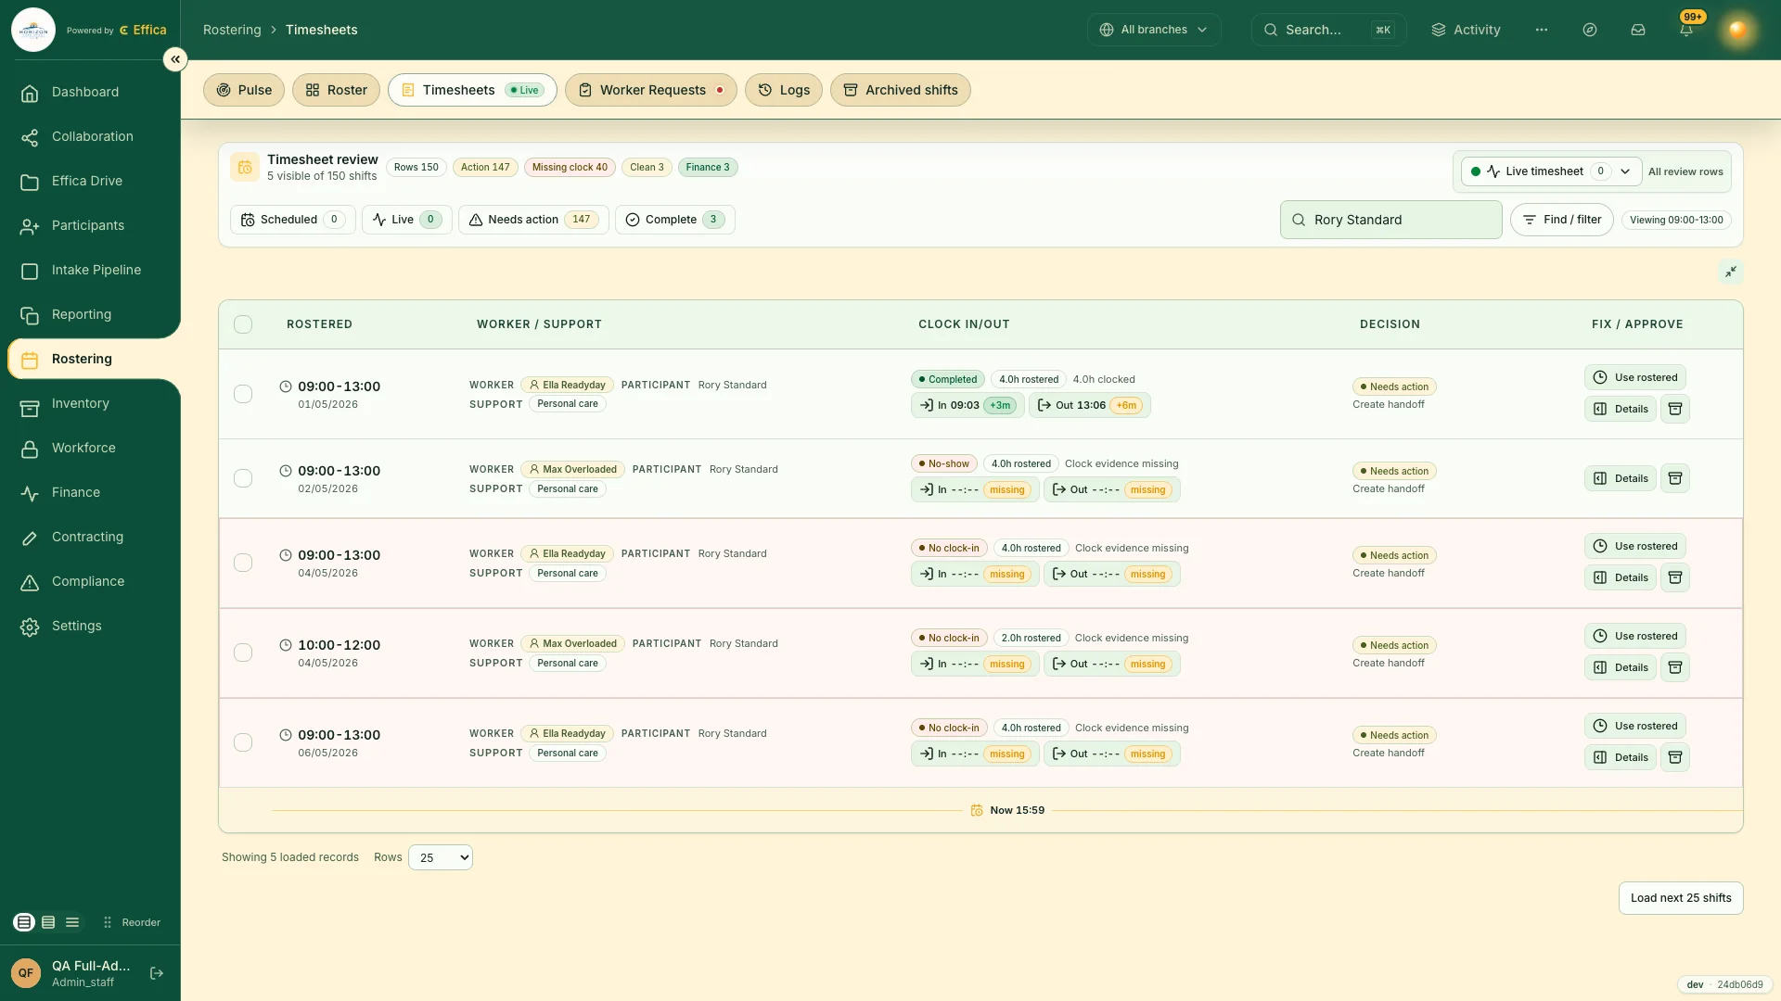Archive the 04/05/2026 09:00-13:00 shift row
Viewport: 1781px width, 1001px height.
(1674, 577)
